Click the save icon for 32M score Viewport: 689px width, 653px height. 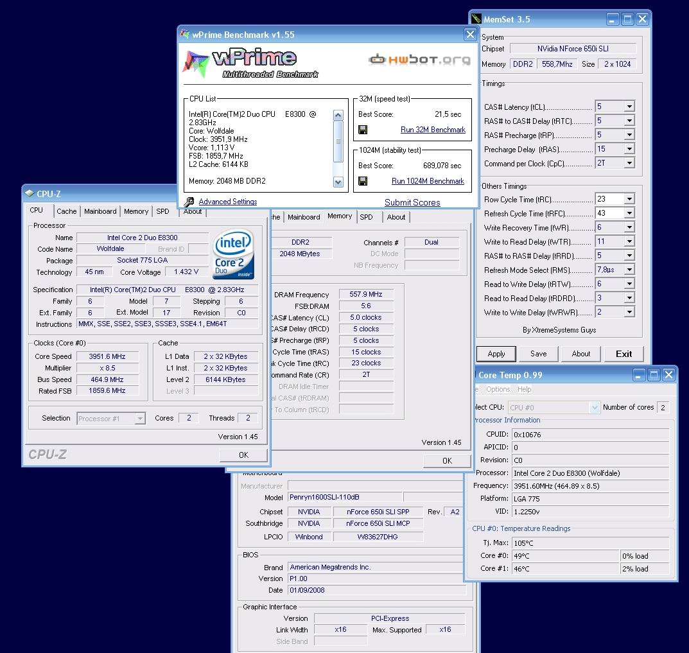pyautogui.click(x=363, y=130)
